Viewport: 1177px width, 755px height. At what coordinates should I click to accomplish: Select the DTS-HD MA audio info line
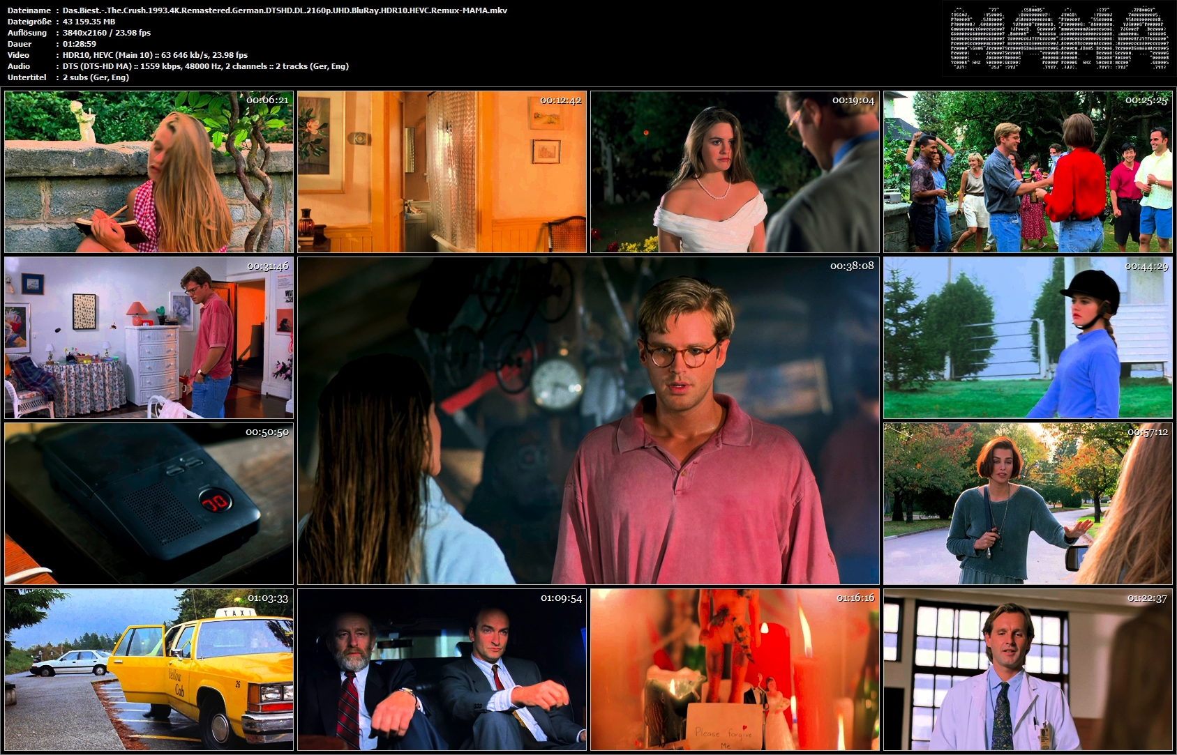206,66
